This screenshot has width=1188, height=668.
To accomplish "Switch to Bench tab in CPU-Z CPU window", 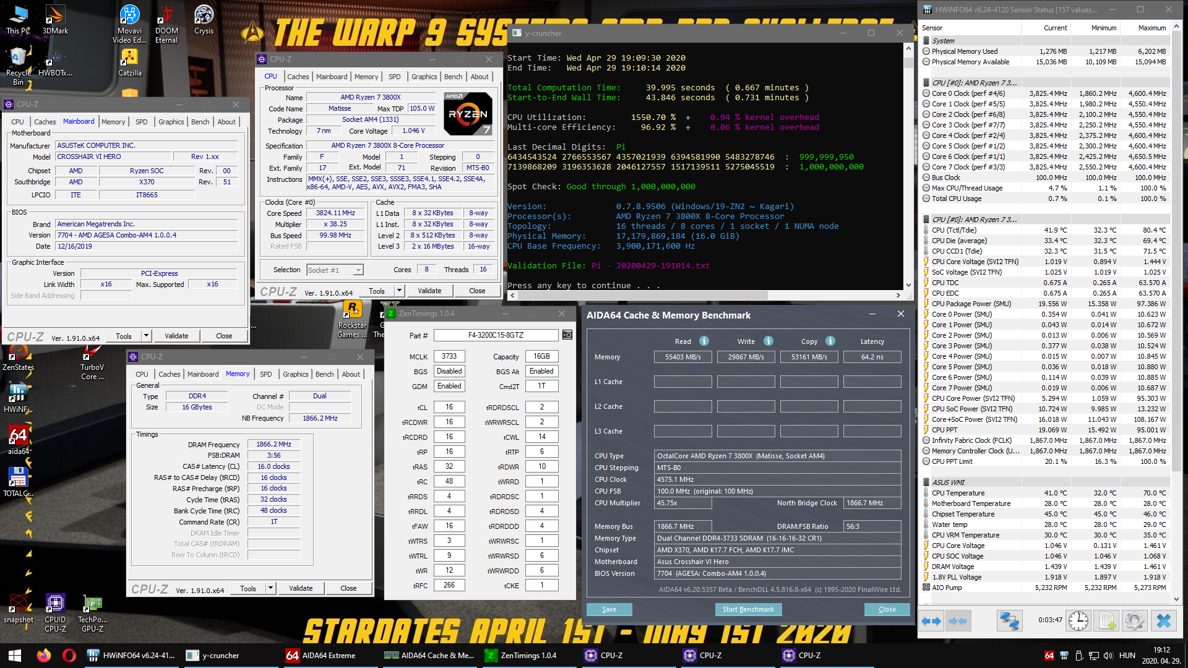I will [453, 77].
